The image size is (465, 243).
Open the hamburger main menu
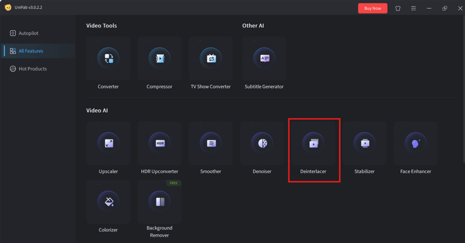[413, 8]
